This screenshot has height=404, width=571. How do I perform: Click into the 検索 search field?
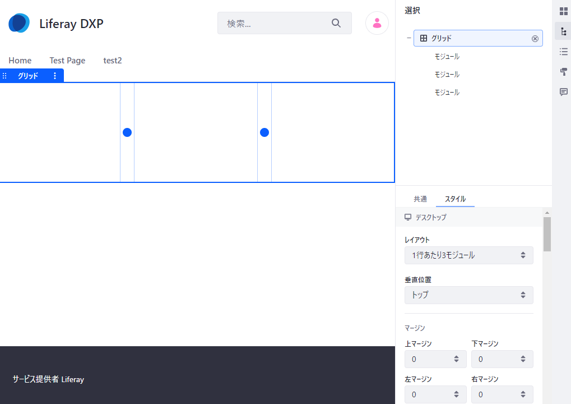coord(275,23)
